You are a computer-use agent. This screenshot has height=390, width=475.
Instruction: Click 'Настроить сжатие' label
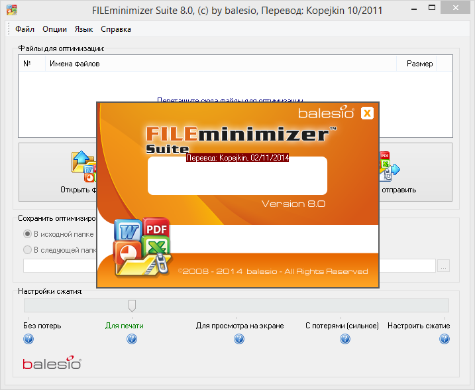coord(419,326)
